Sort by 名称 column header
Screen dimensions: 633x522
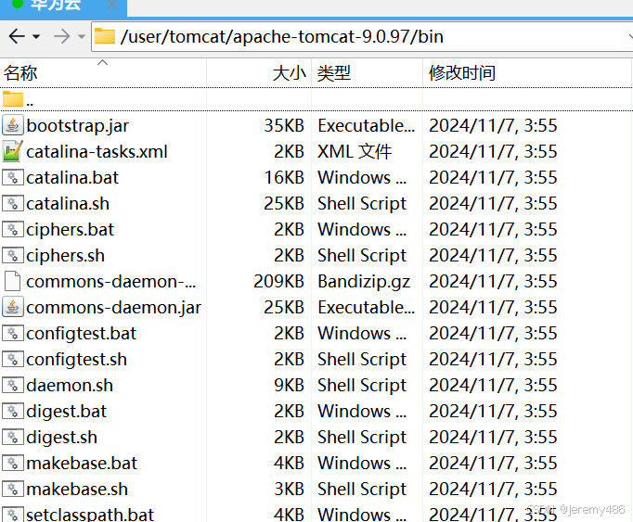[x=103, y=73]
